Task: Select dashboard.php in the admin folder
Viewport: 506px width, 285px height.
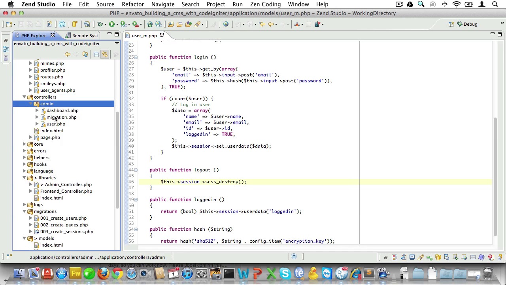Action: pos(62,110)
